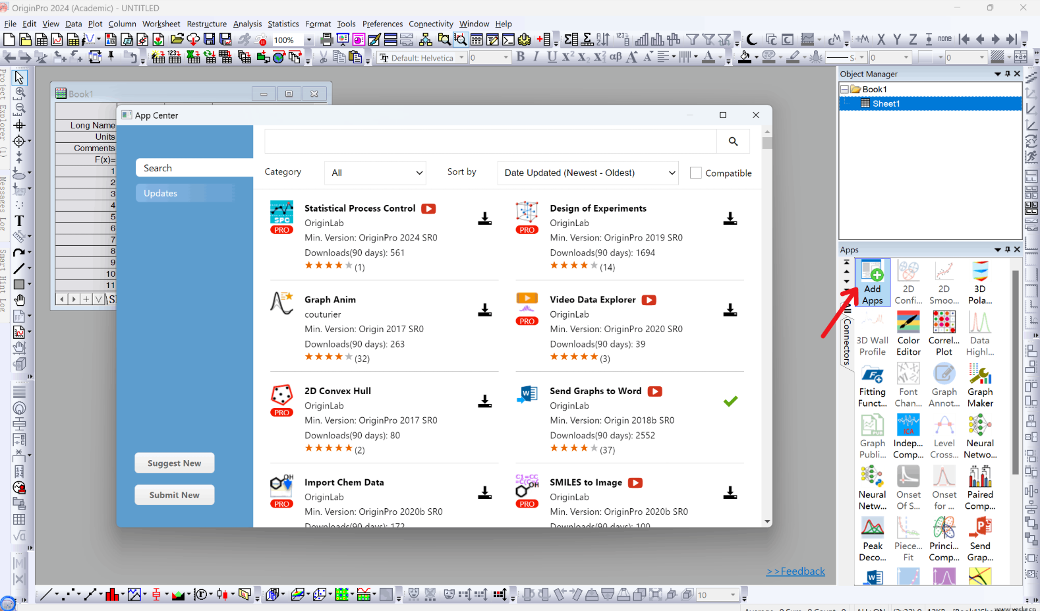Image resolution: width=1040 pixels, height=611 pixels.
Task: Open the Sort by dropdown
Action: pos(588,173)
